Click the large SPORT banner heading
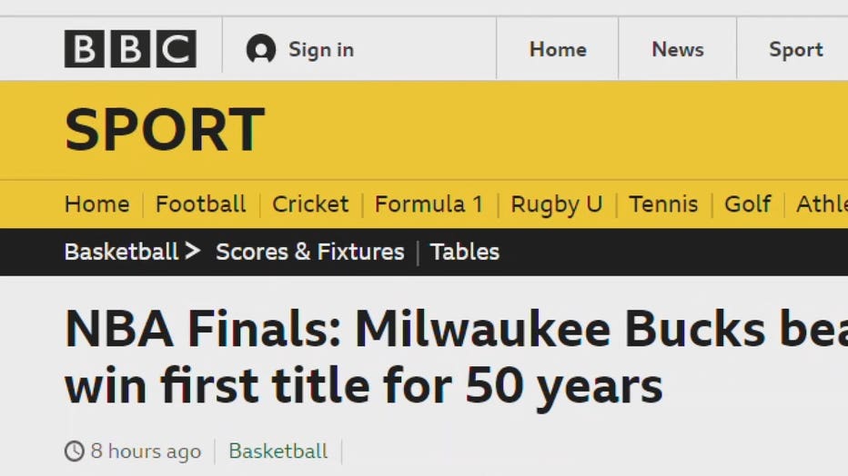The height and width of the screenshot is (476, 848). coord(165,130)
